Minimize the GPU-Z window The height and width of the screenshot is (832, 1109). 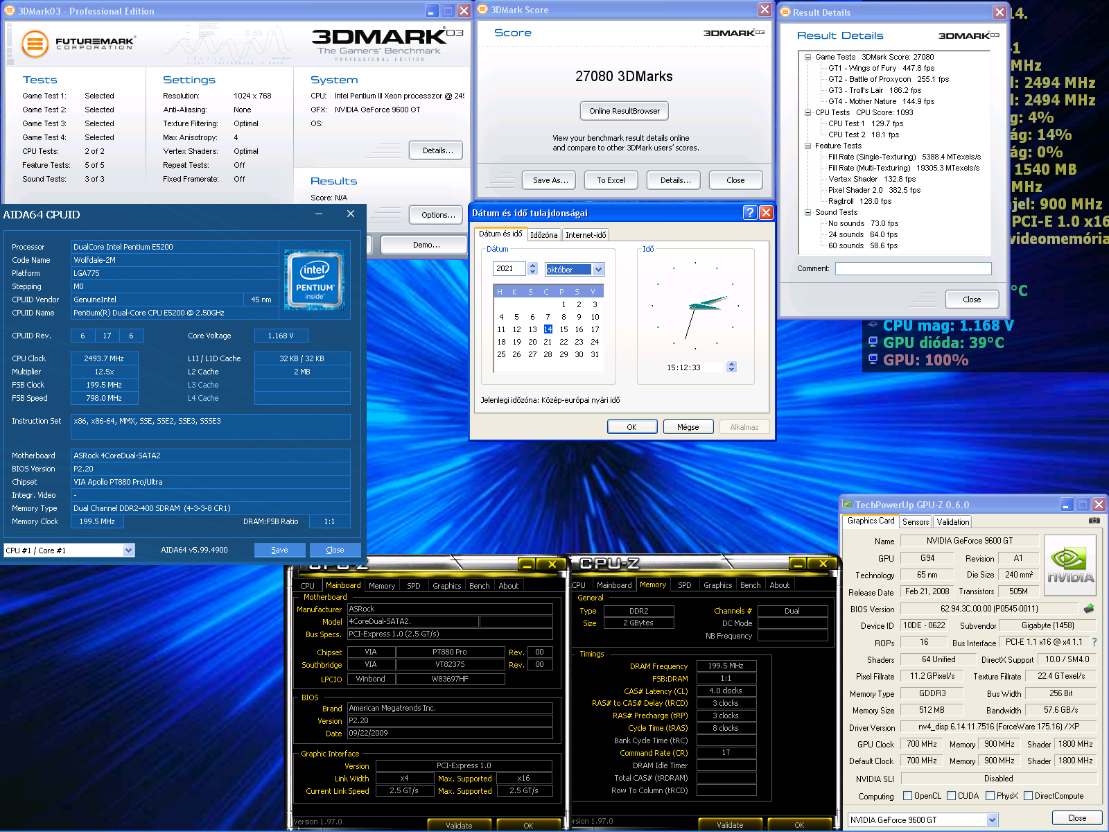pyautogui.click(x=1067, y=505)
